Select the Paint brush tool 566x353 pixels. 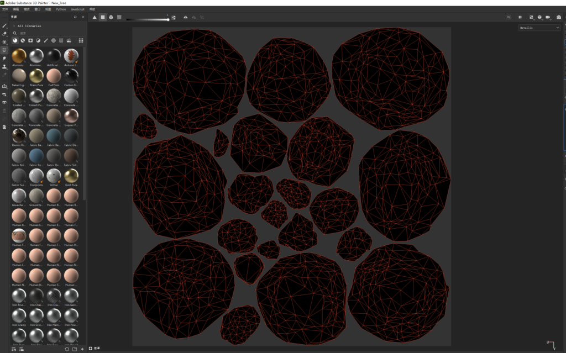pos(4,26)
